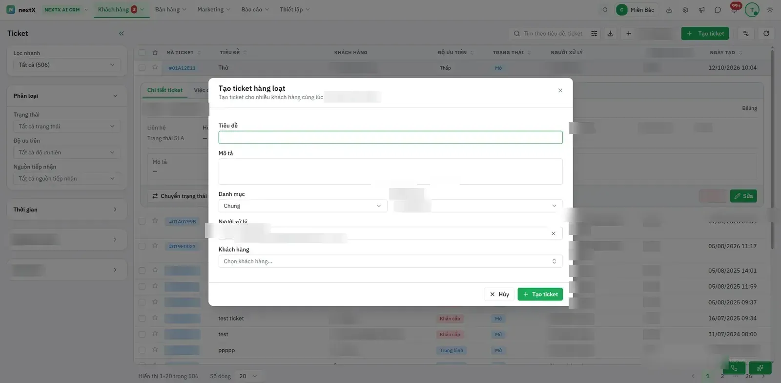Open the Bán hàng menu
The width and height of the screenshot is (781, 383).
170,9
